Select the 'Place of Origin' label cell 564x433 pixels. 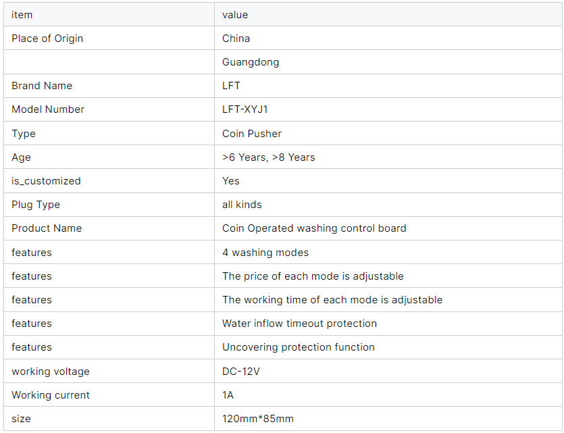109,38
